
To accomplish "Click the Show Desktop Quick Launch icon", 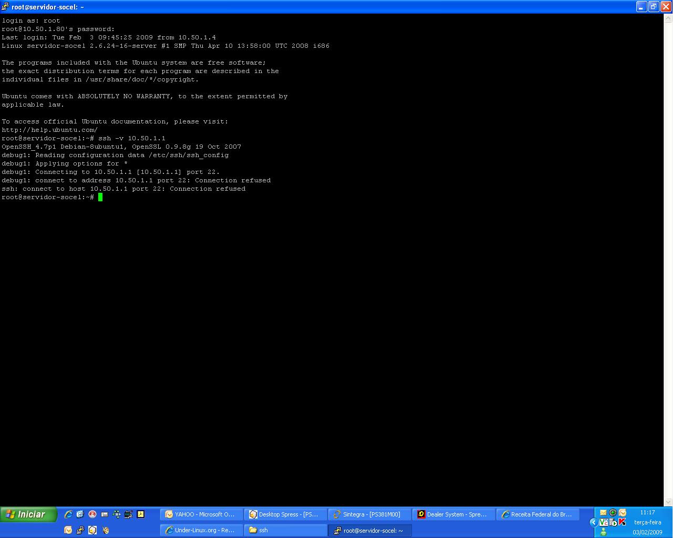I will pyautogui.click(x=105, y=514).
